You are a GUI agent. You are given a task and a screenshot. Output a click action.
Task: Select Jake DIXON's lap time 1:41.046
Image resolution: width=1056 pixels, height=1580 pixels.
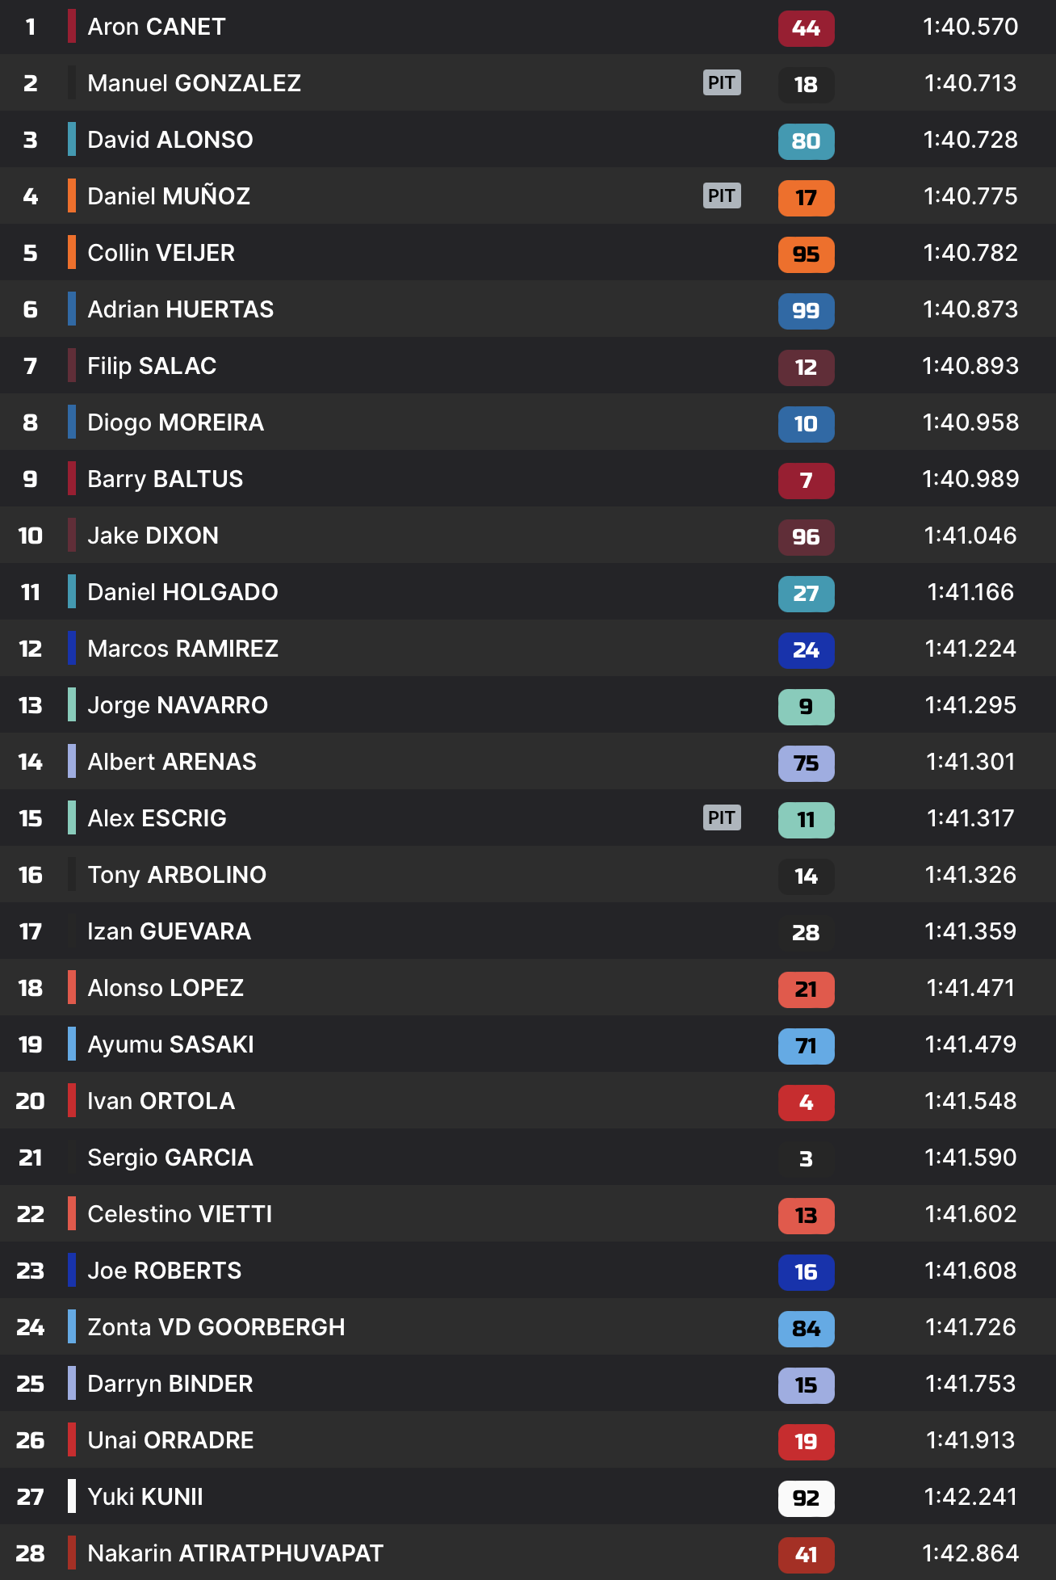coord(970,536)
